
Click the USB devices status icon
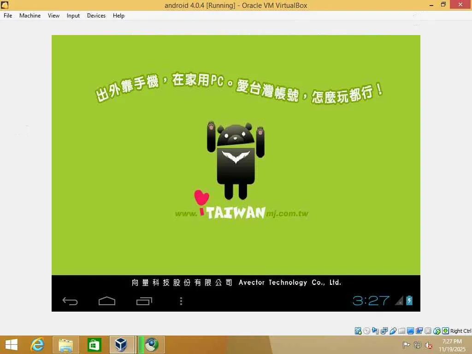(393, 331)
